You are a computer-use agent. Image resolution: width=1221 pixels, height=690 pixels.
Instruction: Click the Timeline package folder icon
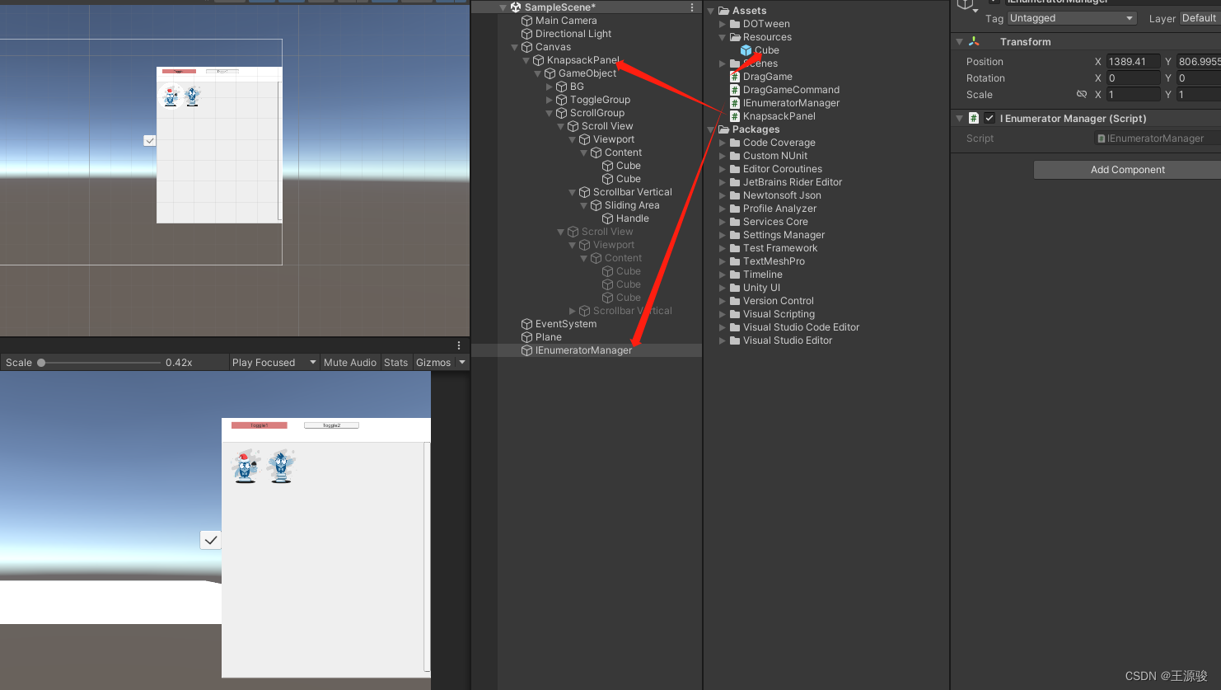coord(735,275)
